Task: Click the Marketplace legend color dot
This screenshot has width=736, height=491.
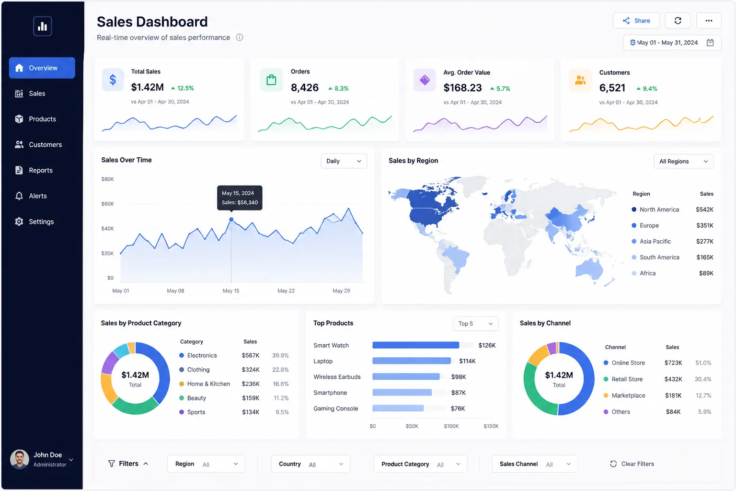Action: 606,396
